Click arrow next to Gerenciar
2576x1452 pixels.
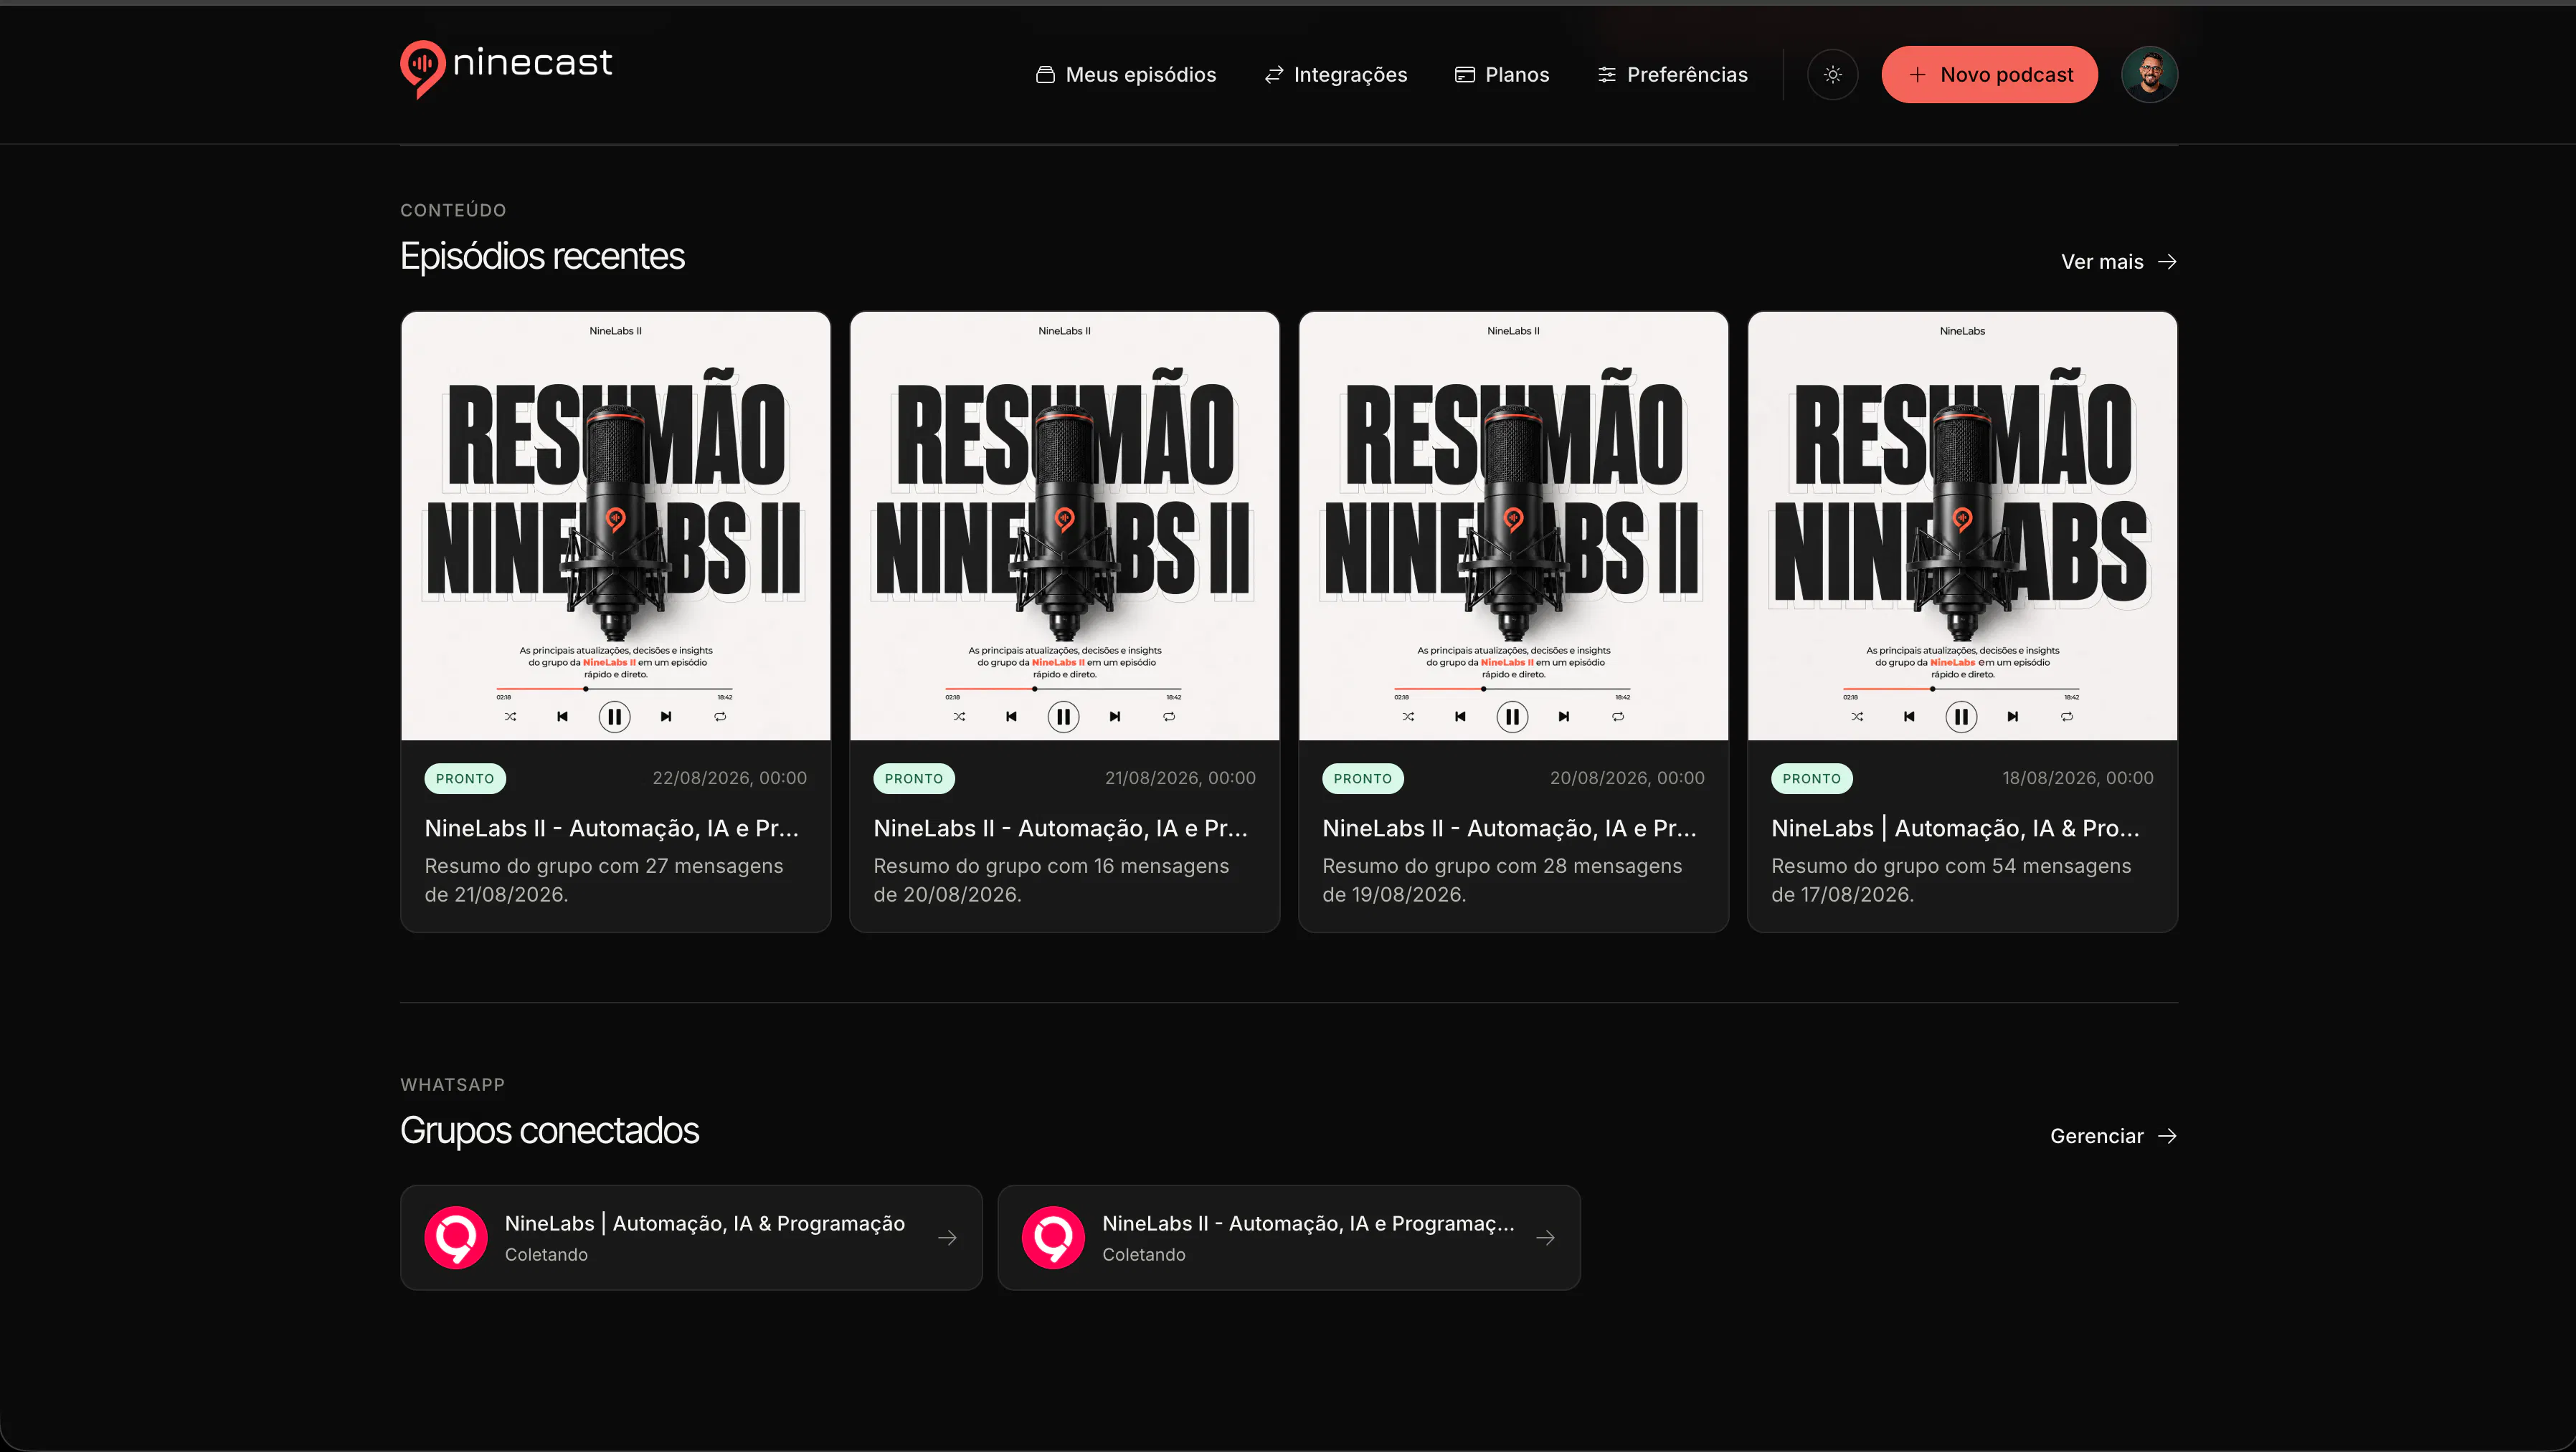point(2167,1136)
